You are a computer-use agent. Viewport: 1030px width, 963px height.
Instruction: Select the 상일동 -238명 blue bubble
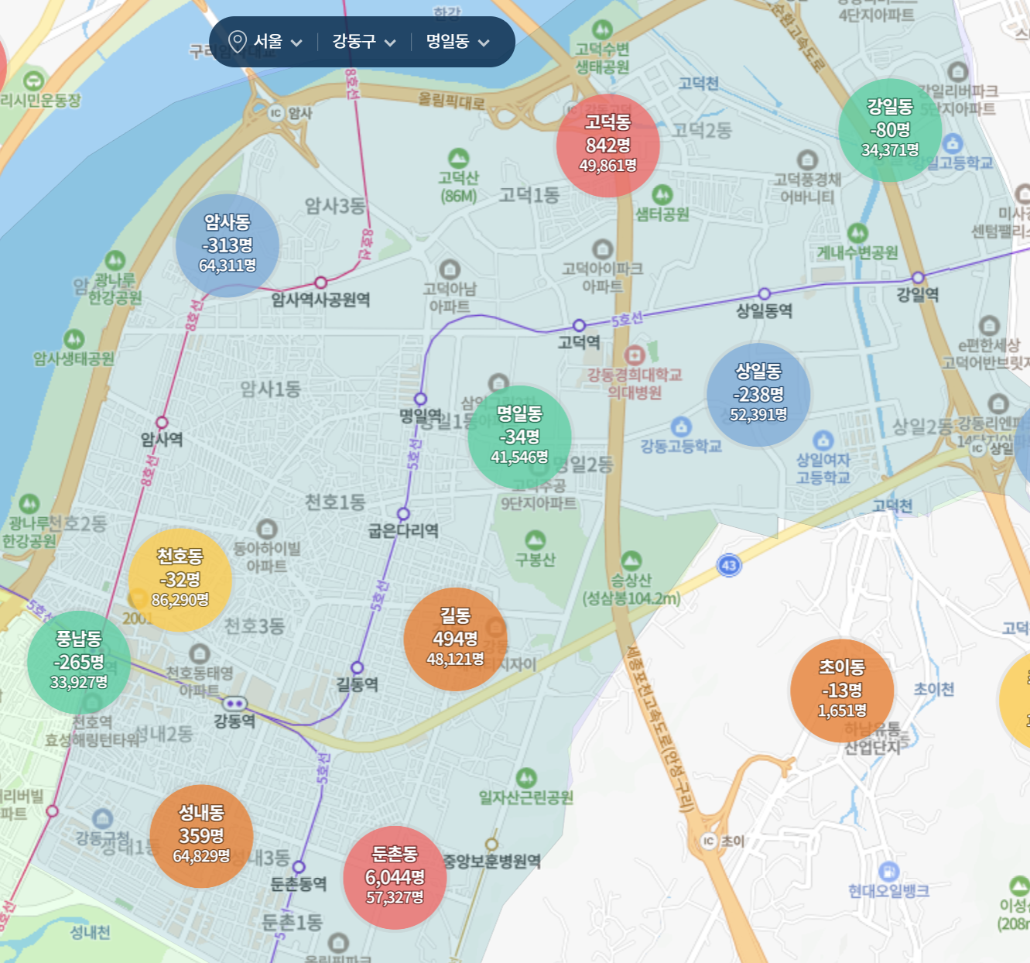(758, 395)
